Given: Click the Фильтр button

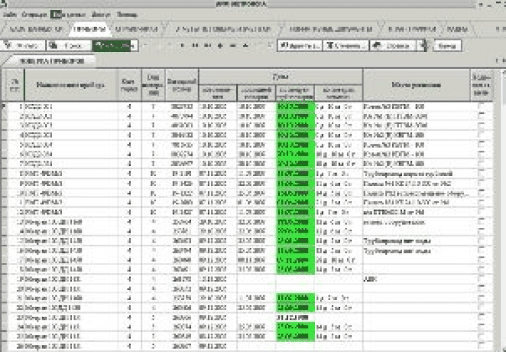Looking at the screenshot, I should coord(24,45).
